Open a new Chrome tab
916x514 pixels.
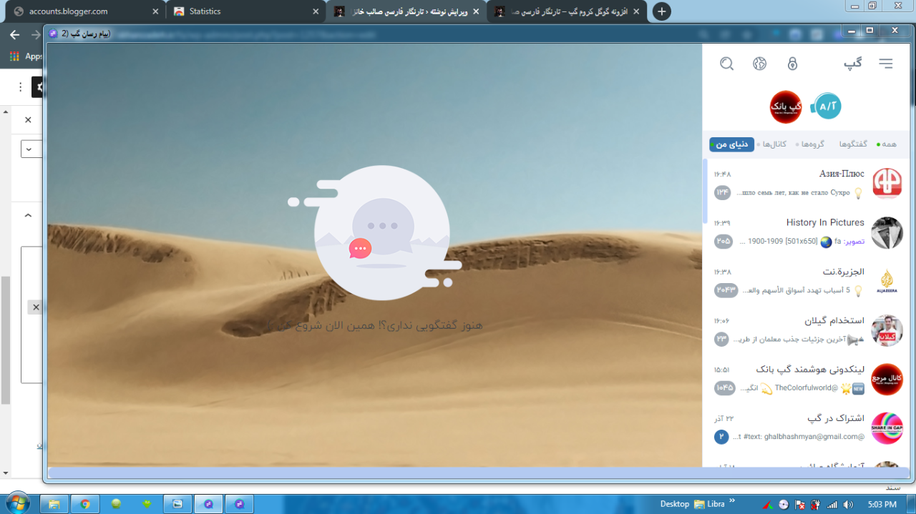pos(662,11)
